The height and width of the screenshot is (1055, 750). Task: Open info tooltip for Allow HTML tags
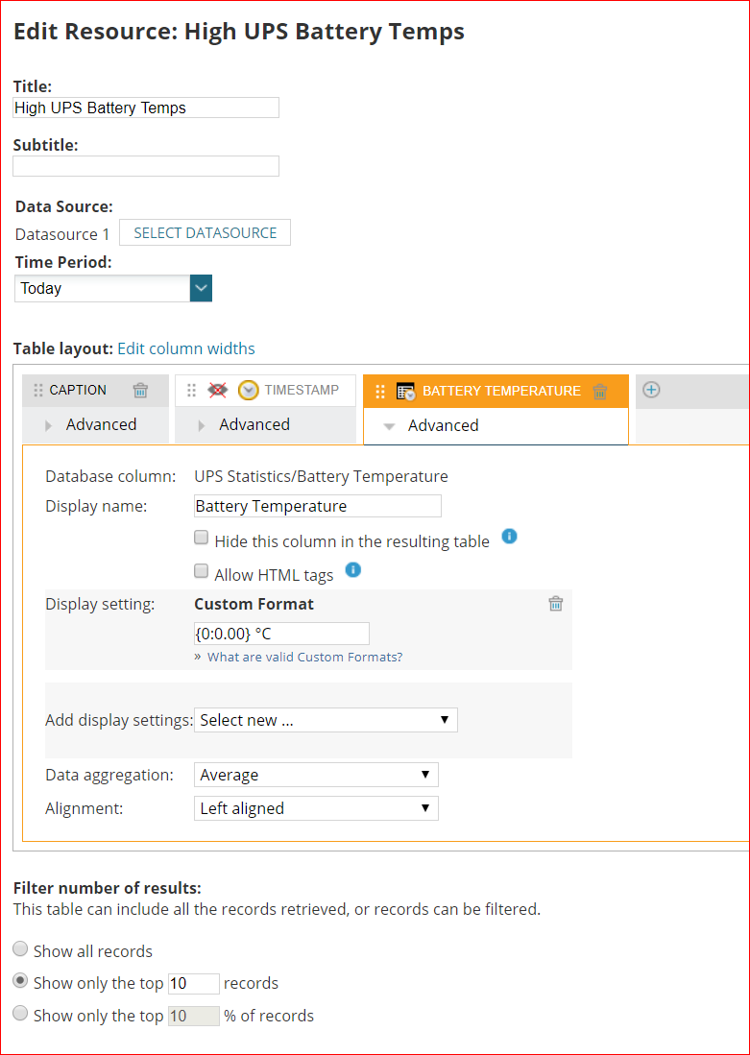(x=352, y=570)
